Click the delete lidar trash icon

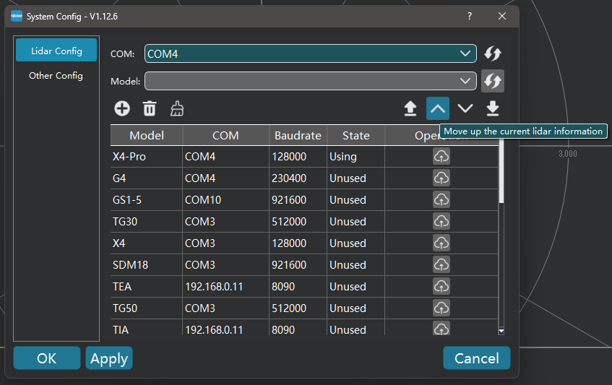150,108
